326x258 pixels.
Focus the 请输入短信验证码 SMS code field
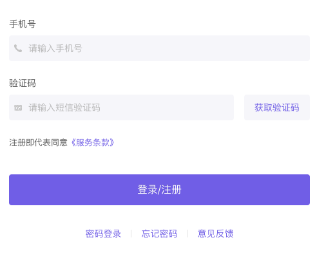click(x=121, y=107)
